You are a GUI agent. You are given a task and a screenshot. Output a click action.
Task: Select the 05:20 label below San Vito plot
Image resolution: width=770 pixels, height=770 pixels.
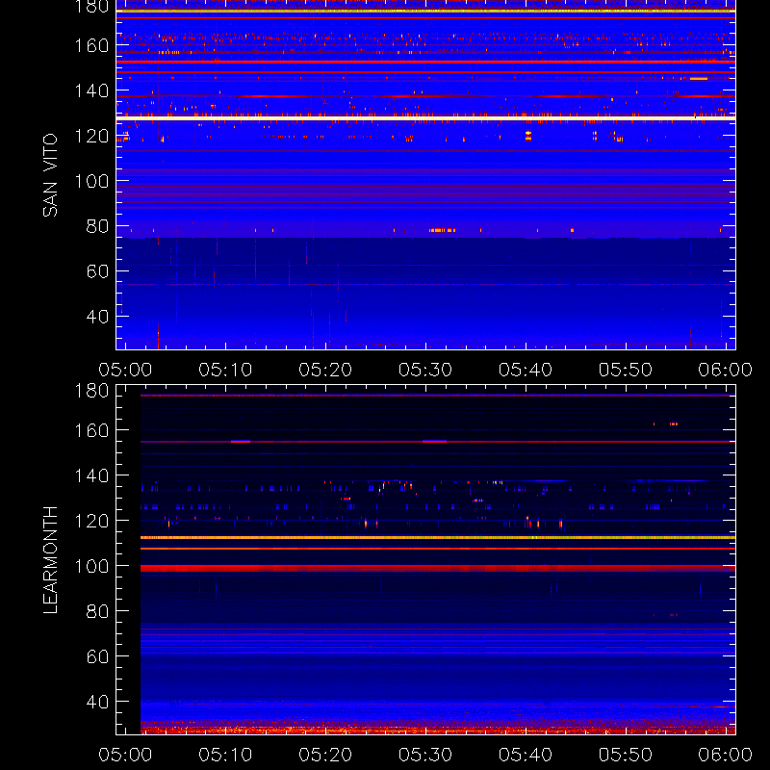(325, 370)
